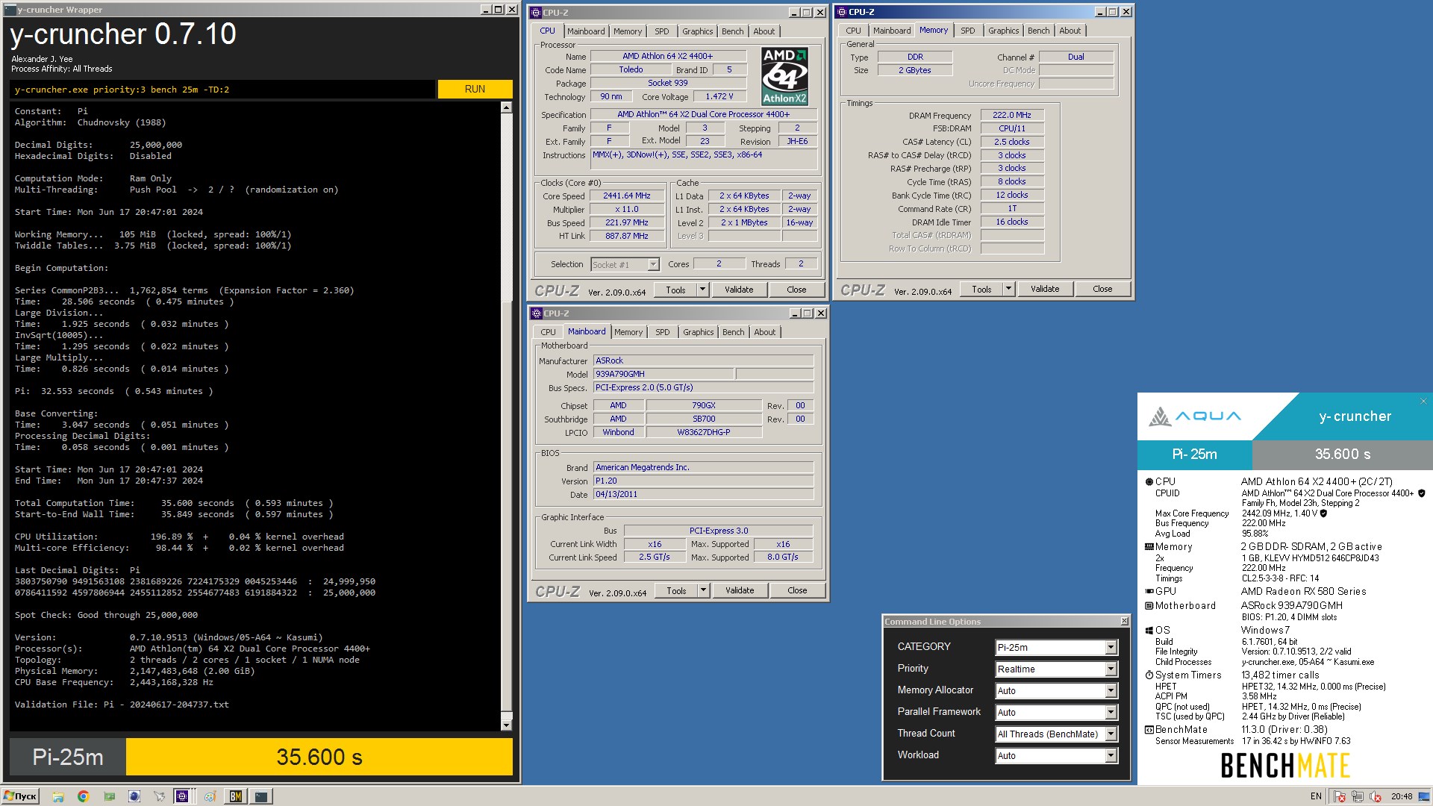Screen dimensions: 1433x806
Task: Close the Command Line Options dialog
Action: click(1124, 622)
